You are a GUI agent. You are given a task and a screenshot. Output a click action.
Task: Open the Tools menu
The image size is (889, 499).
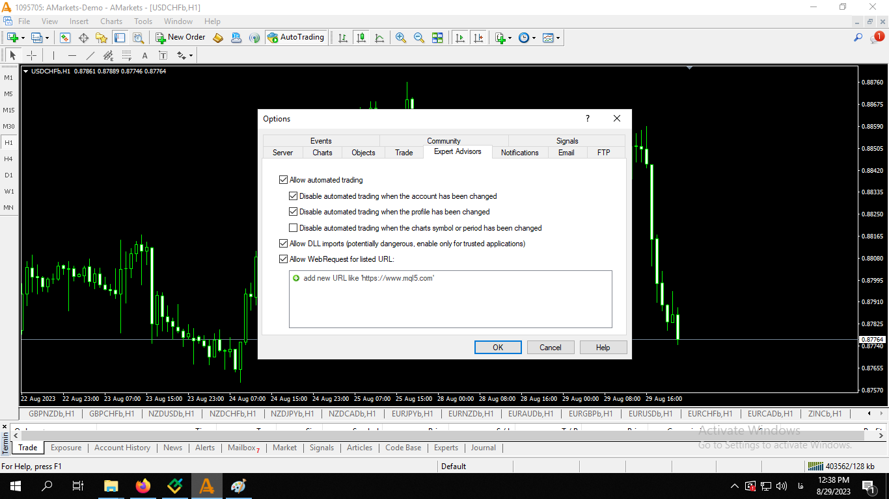point(143,21)
